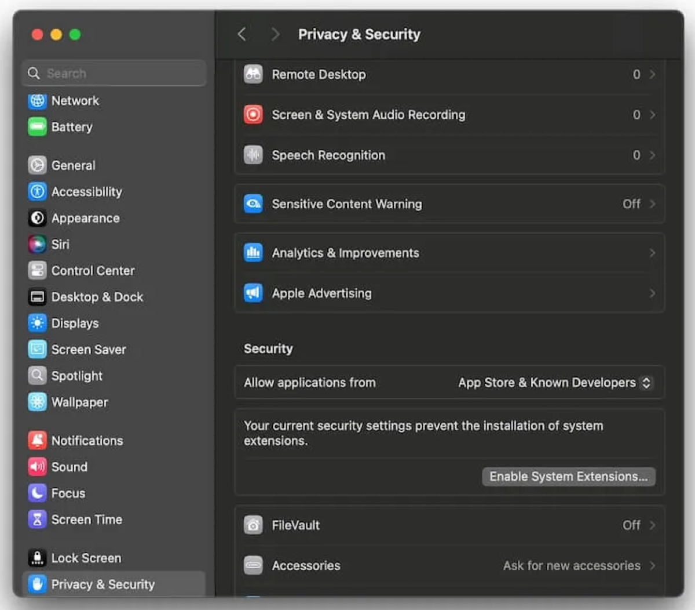
Task: Click the red Notifications bell icon
Action: coord(37,441)
